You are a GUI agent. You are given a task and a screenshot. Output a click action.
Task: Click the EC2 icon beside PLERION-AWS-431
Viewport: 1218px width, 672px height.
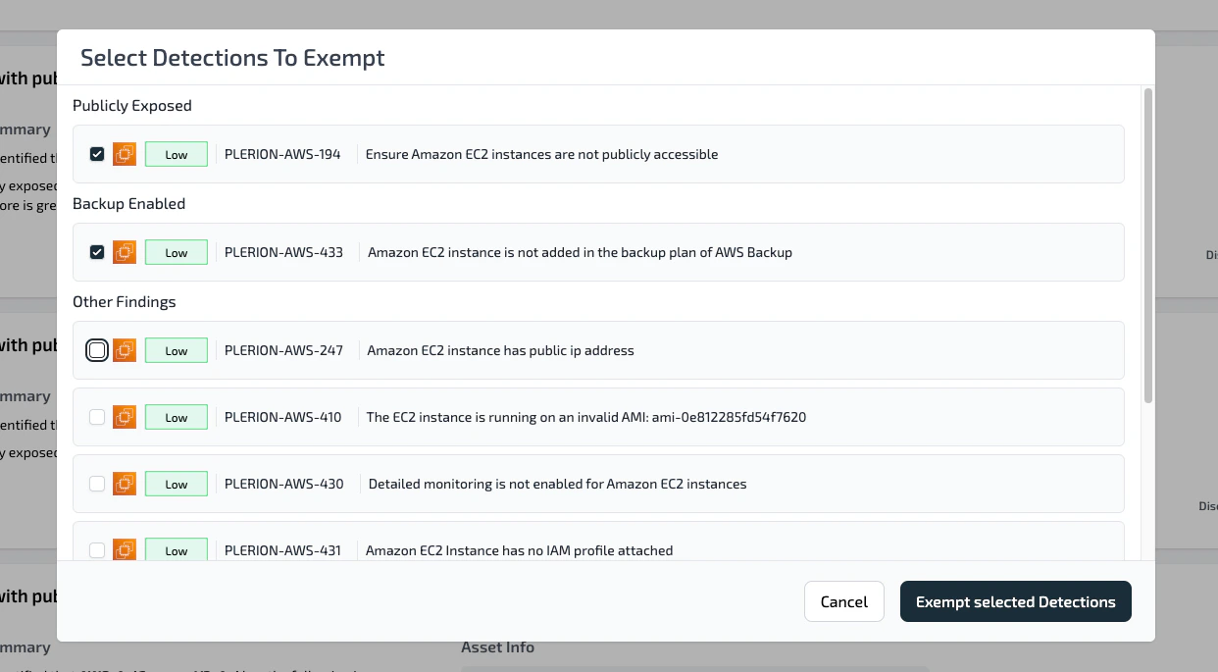click(x=125, y=550)
